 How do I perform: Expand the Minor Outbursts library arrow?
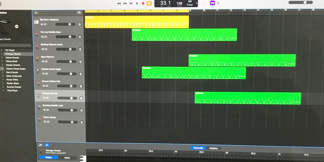pyautogui.click(x=3, y=76)
